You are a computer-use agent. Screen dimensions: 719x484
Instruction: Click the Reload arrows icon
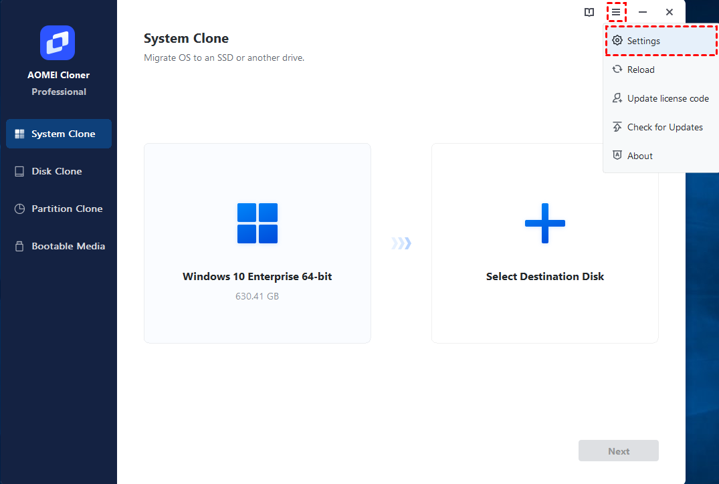(617, 70)
